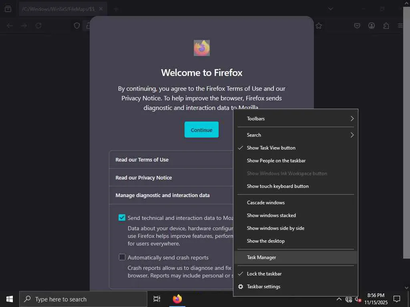Click the Type here to search box

point(83,299)
